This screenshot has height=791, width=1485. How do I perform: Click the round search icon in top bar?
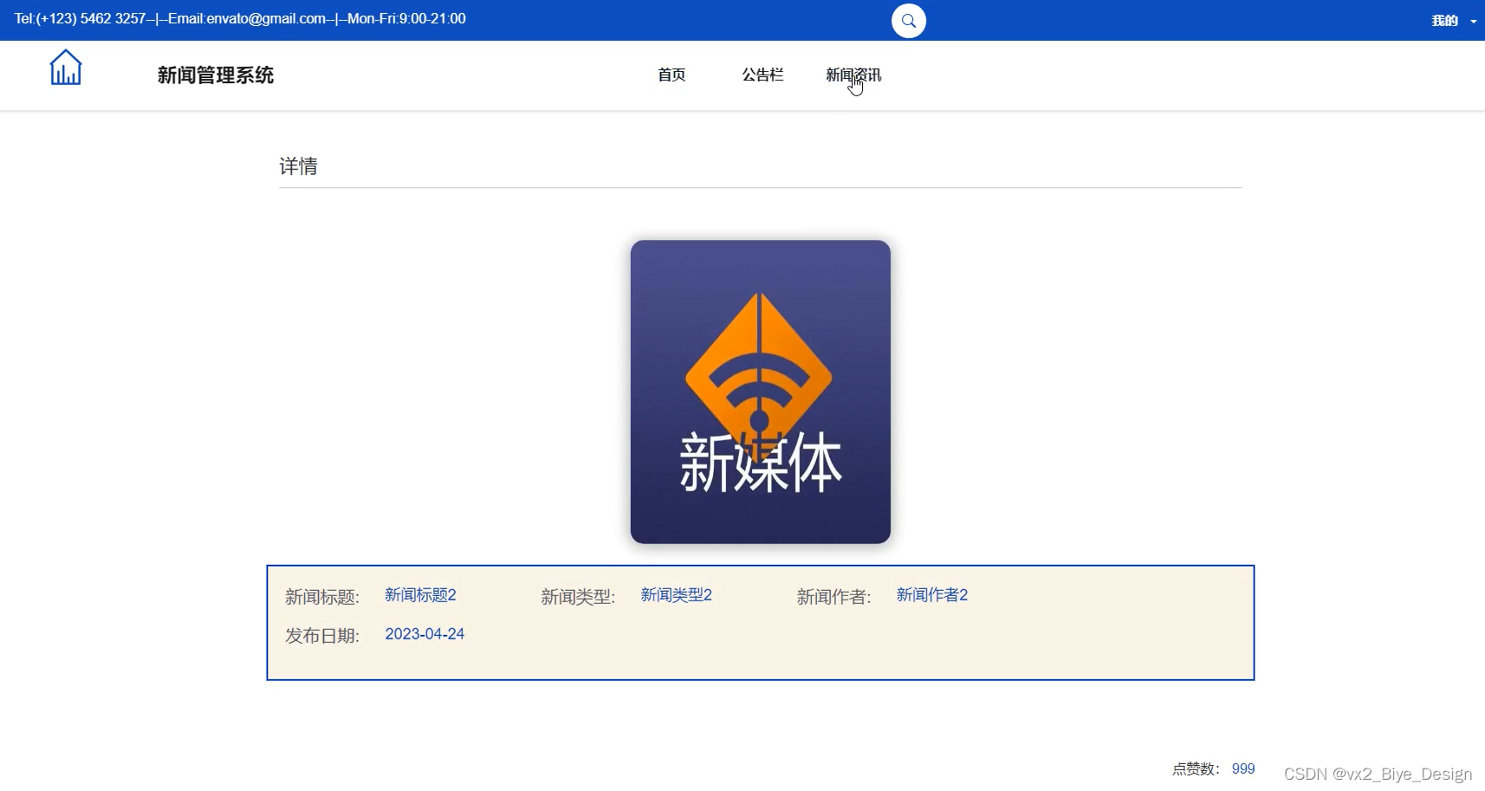(x=908, y=21)
